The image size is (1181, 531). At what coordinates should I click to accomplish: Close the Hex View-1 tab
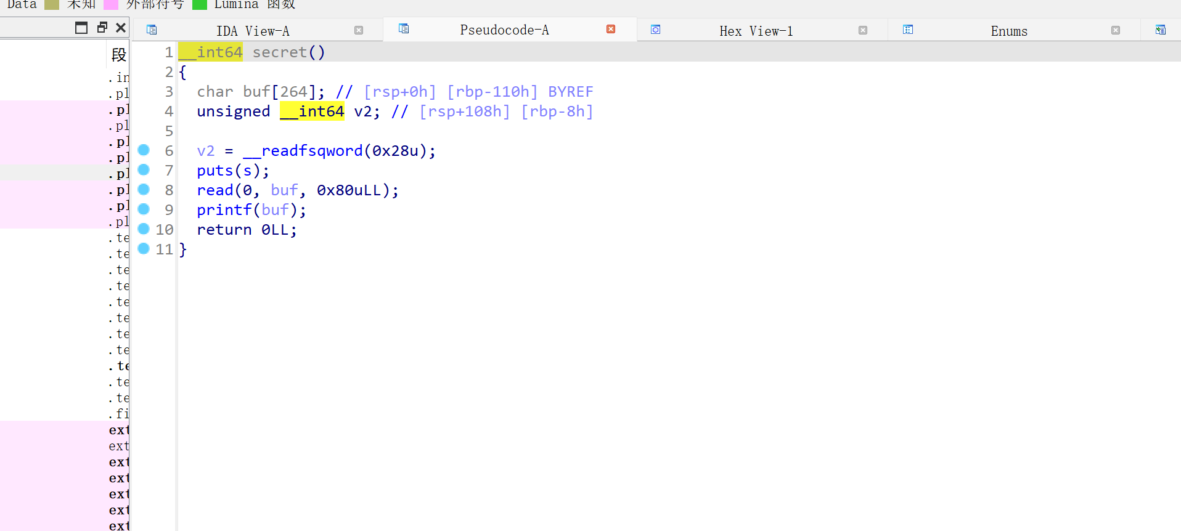(x=863, y=30)
